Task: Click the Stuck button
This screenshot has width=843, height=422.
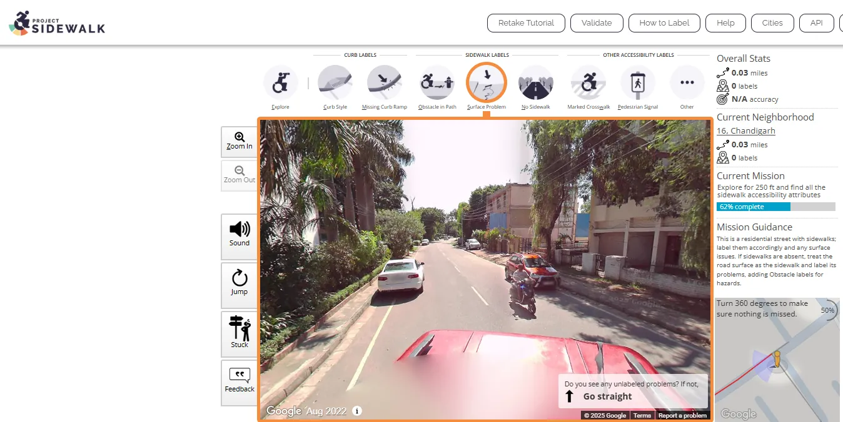Action: [x=240, y=333]
